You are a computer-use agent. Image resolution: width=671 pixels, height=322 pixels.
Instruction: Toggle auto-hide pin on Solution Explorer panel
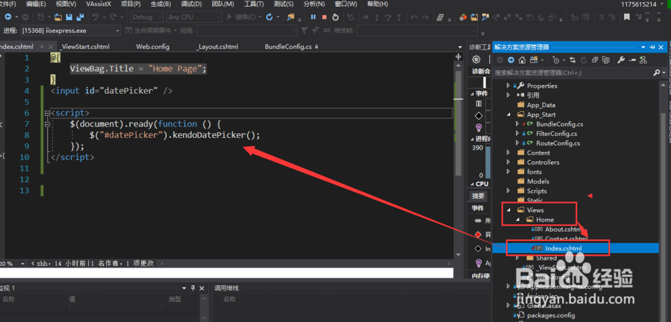coord(652,47)
